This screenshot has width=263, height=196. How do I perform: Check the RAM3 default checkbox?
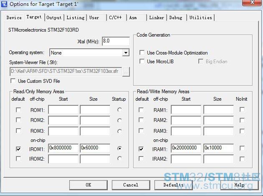click(x=141, y=131)
